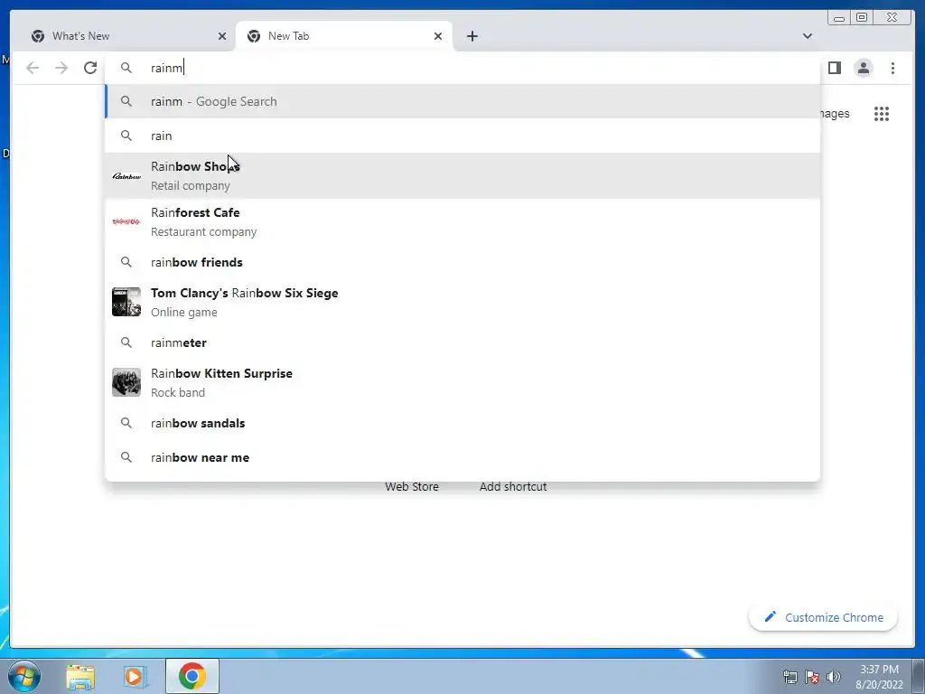Click the magnifier icon beside 'rainbow near me'

(126, 457)
